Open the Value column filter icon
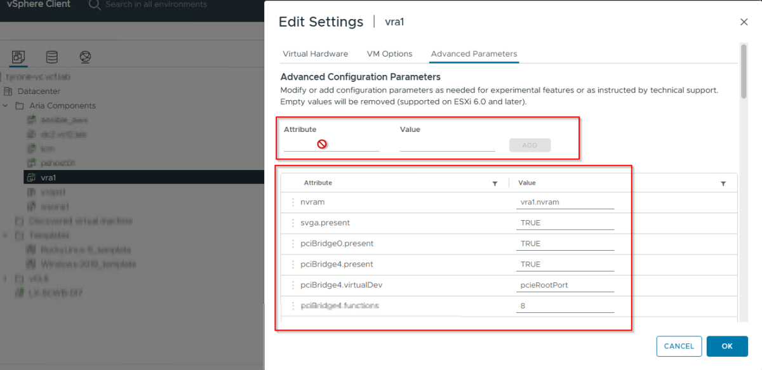The width and height of the screenshot is (762, 370). 723,183
